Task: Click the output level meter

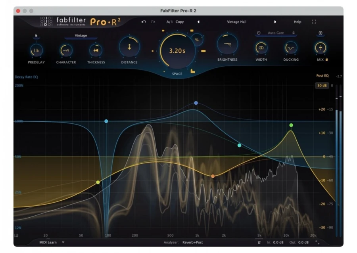Action: point(339,160)
